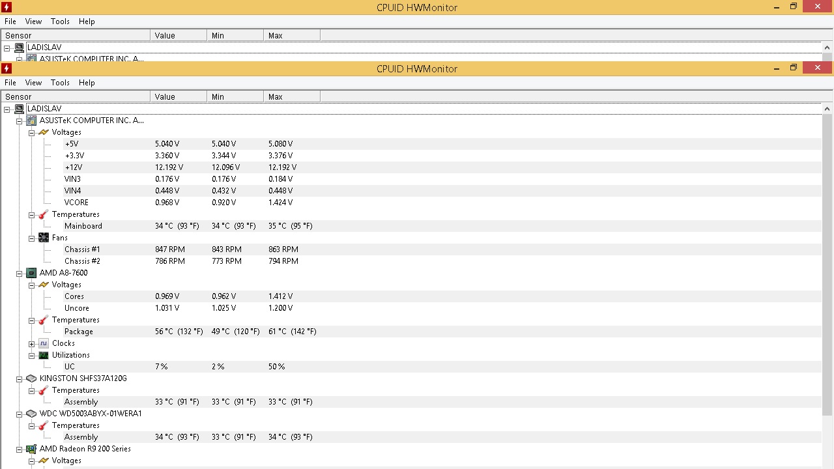
Task: Collapse the mainboard Temperatures group
Action: click(x=31, y=214)
